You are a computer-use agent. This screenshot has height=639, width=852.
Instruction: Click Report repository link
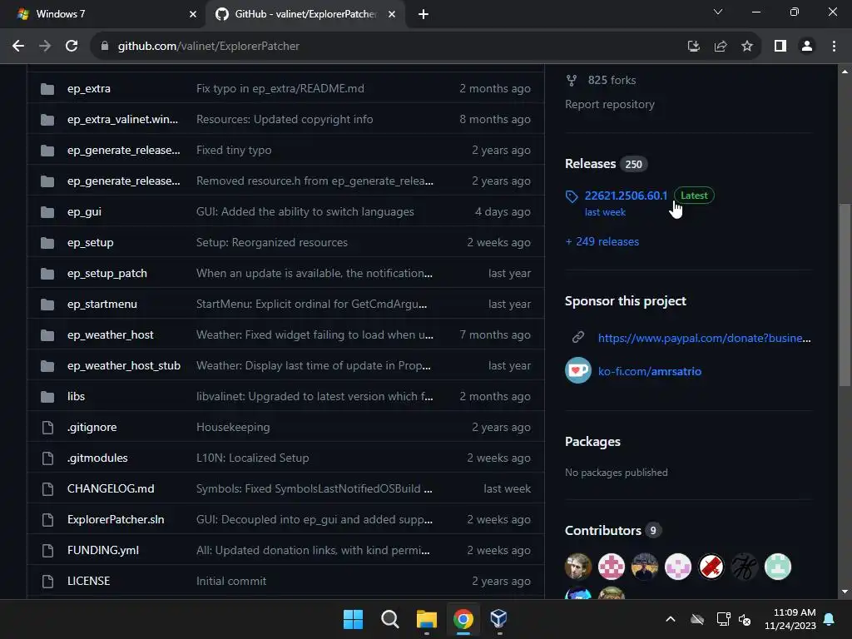pyautogui.click(x=610, y=104)
